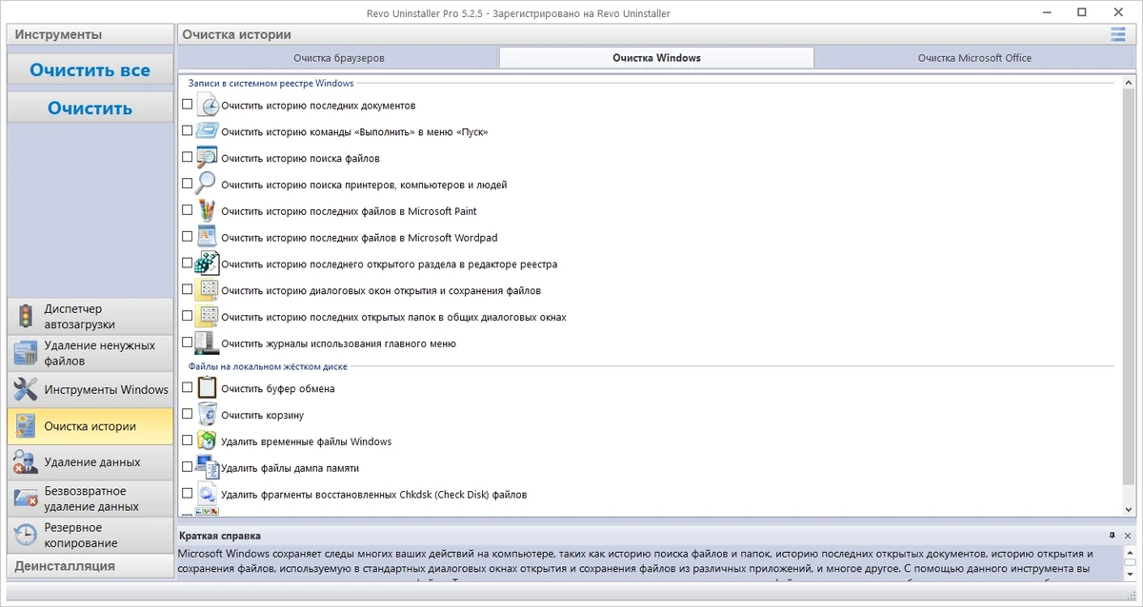1143x607 pixels.
Task: Click the Microsoft Paint brushes icon
Action: (x=207, y=211)
